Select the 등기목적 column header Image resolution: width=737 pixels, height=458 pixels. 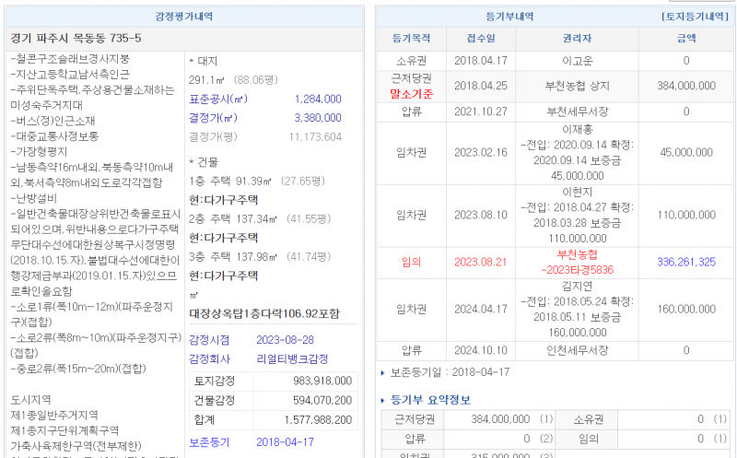point(411,39)
